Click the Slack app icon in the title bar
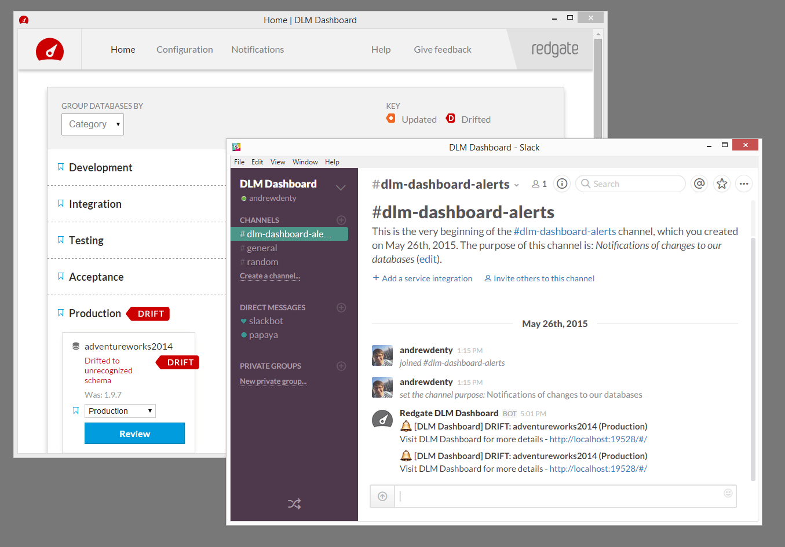785x547 pixels. coord(236,147)
